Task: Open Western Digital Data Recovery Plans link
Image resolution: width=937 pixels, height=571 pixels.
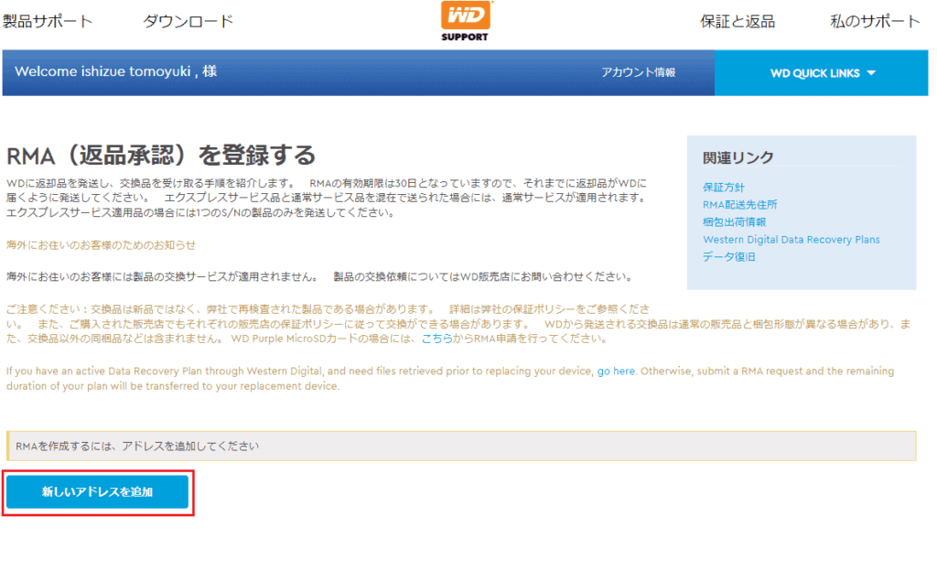Action: click(x=792, y=240)
